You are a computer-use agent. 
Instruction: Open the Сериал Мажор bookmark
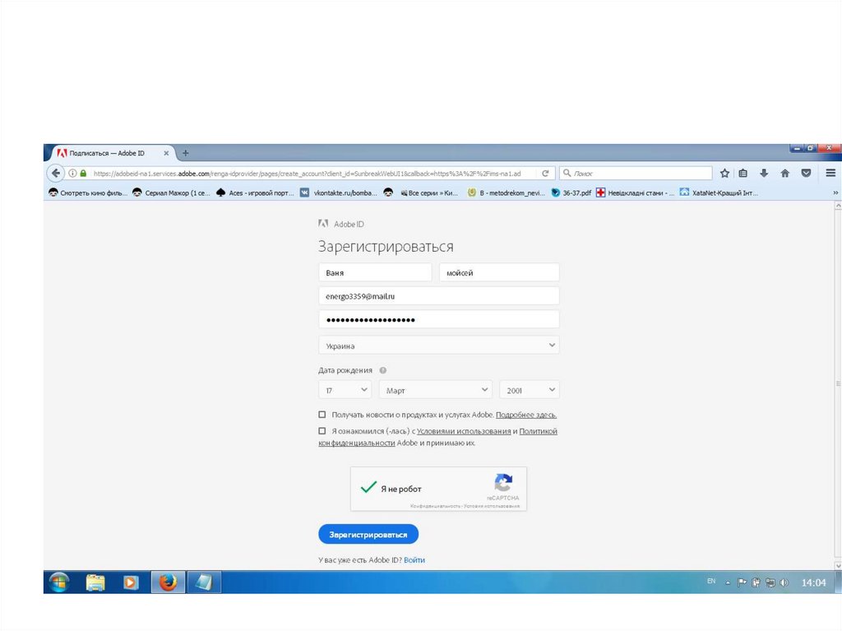click(x=172, y=193)
